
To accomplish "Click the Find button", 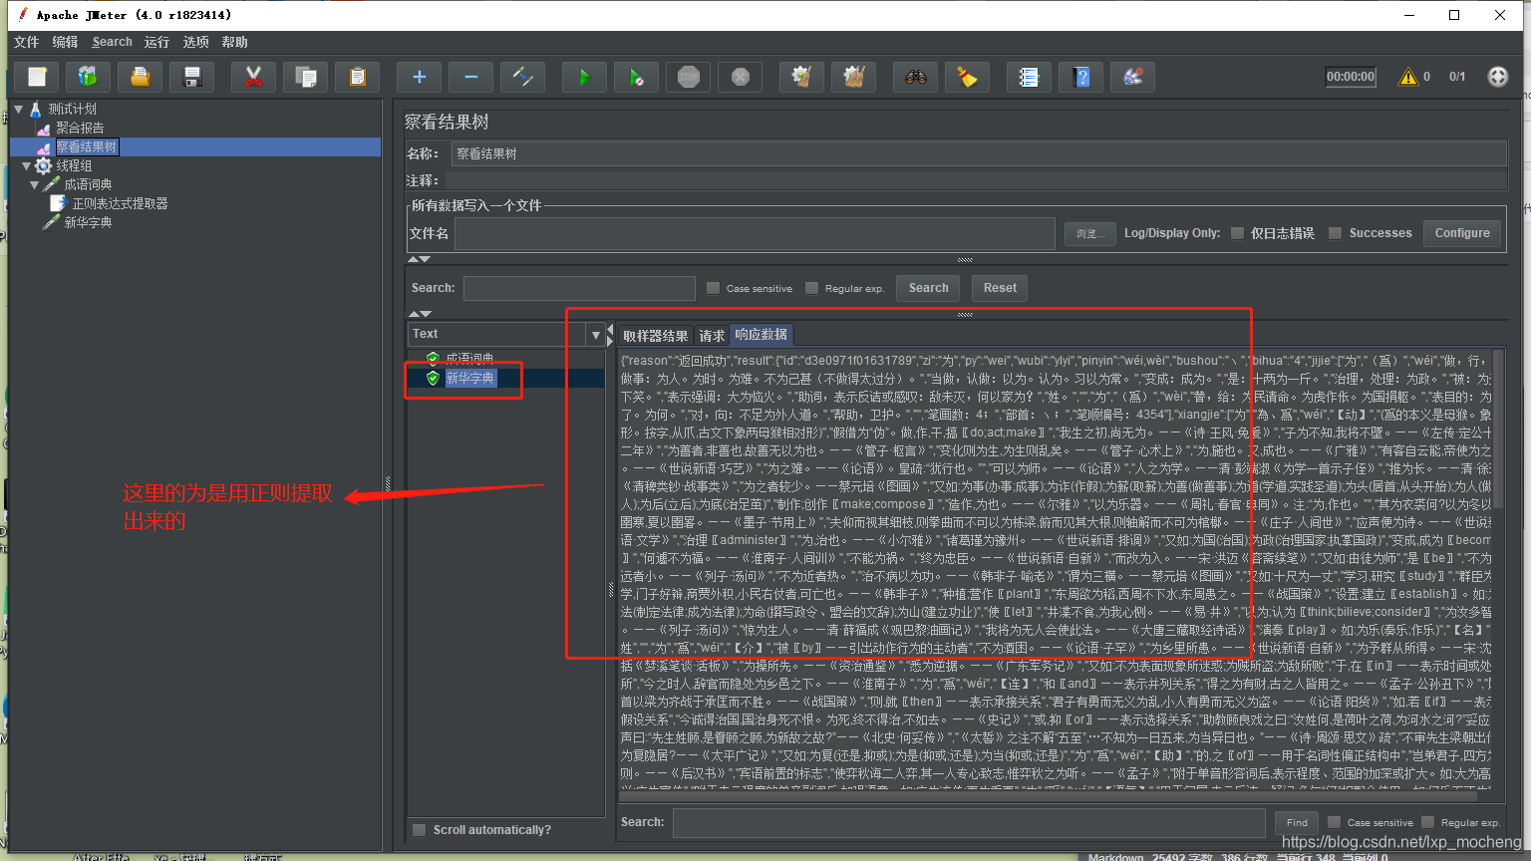I will point(1297,822).
